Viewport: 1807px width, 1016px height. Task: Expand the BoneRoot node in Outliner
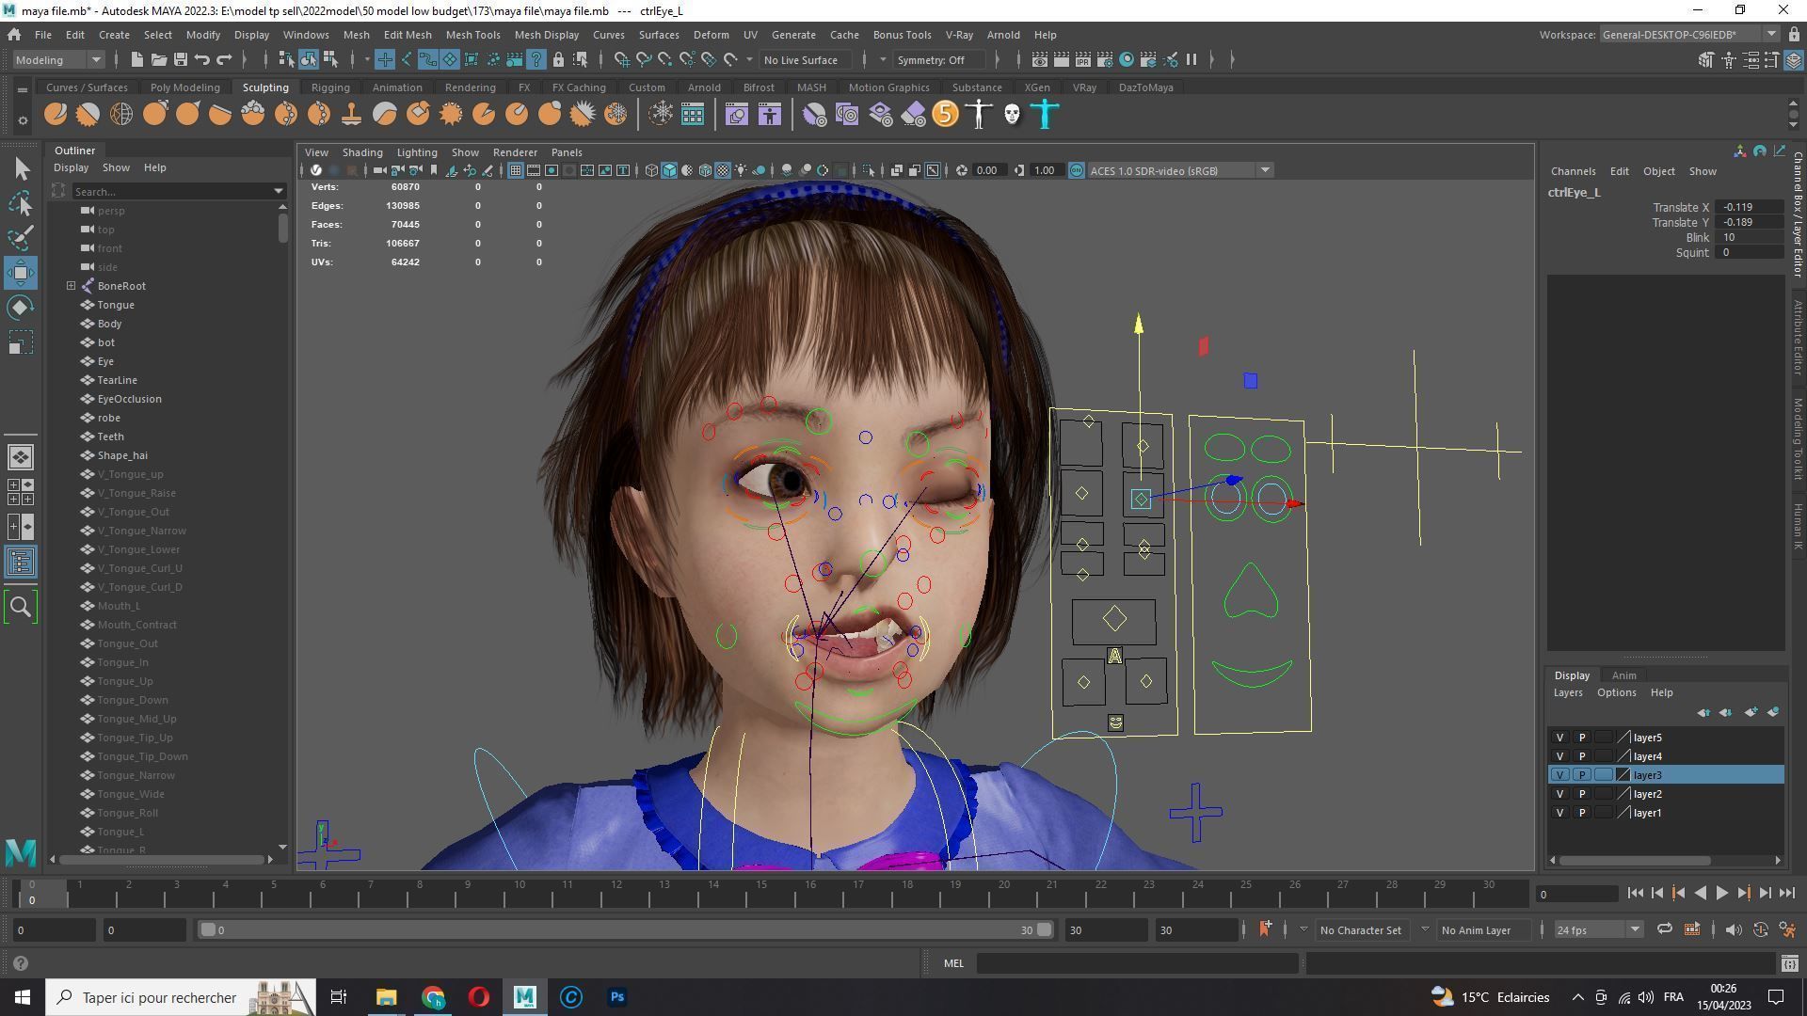pos(71,286)
